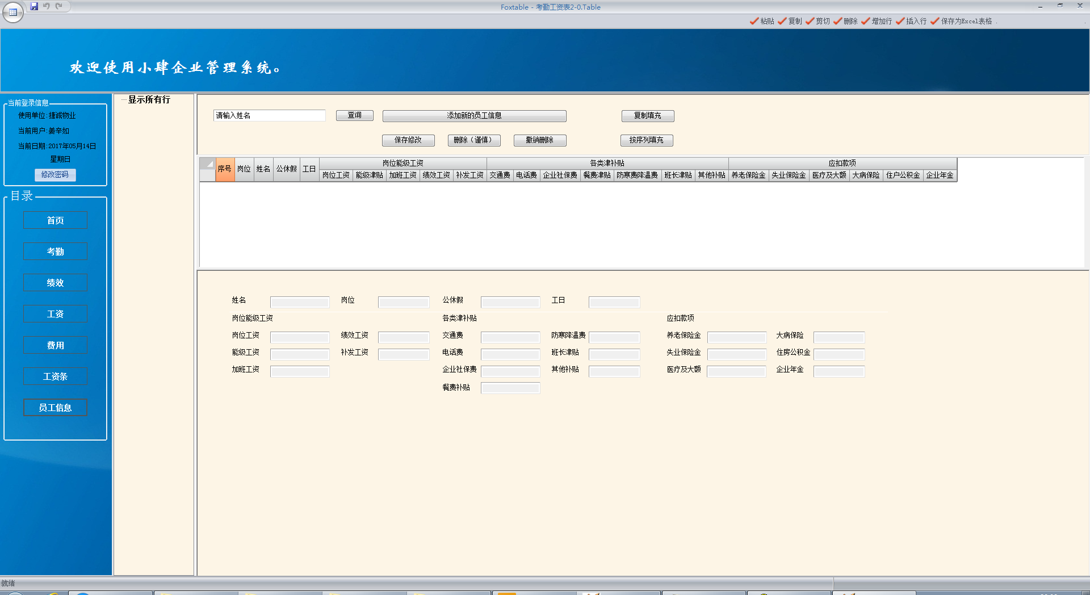Screen dimensions: 1090x595
Task: Click the 请输入姓名 search field
Action: pyautogui.click(x=270, y=116)
